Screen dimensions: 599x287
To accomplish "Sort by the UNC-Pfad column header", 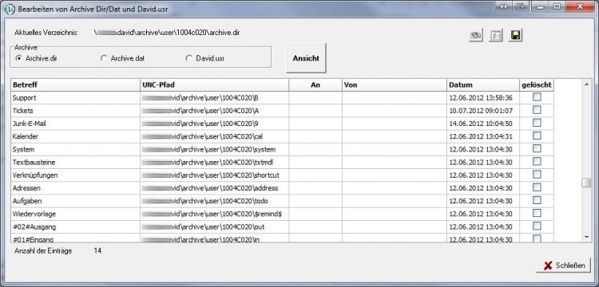I will tap(214, 85).
